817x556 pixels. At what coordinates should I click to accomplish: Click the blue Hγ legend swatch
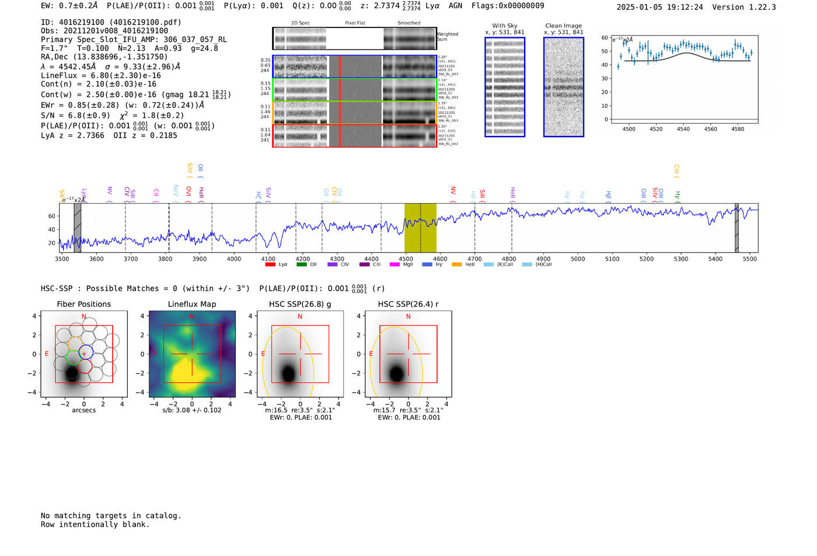[427, 264]
